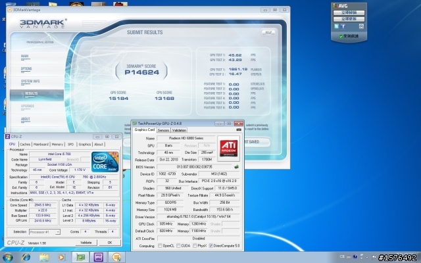Open SYSTEM INFO in 3DMark Vantage
The width and height of the screenshot is (421, 263).
pyautogui.click(x=30, y=81)
